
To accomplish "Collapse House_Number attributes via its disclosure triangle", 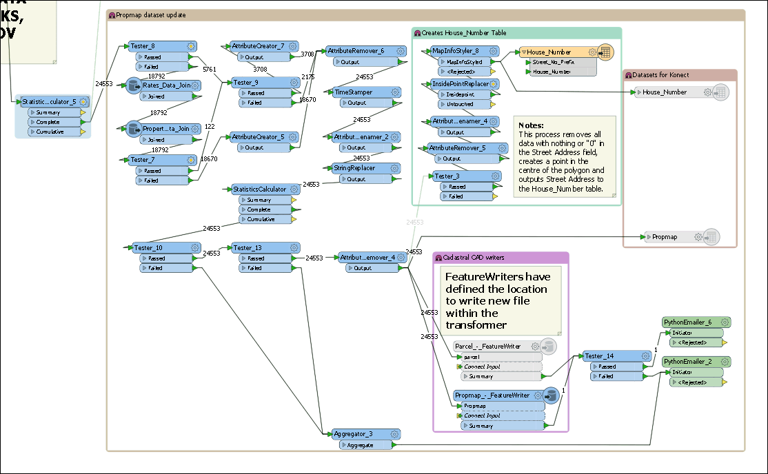I will 525,52.
